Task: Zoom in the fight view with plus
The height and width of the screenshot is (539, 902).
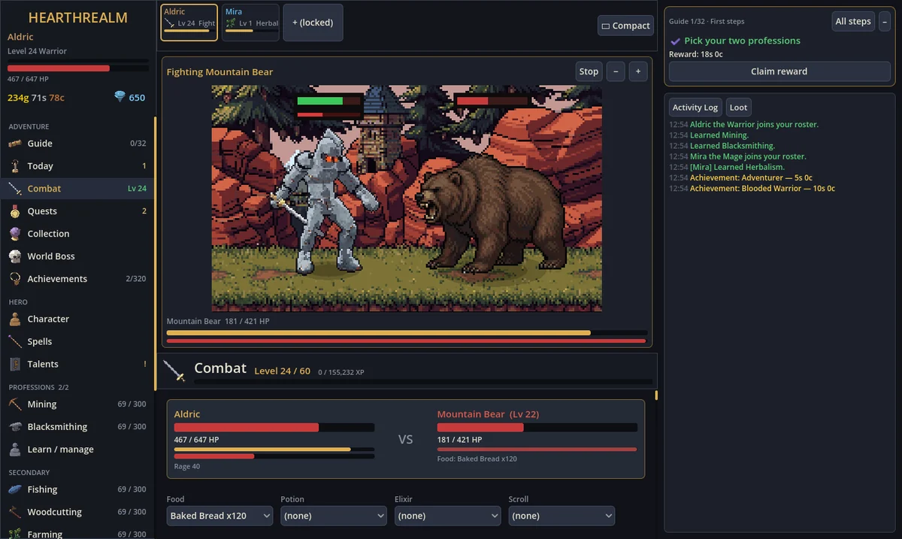Action: pyautogui.click(x=638, y=71)
